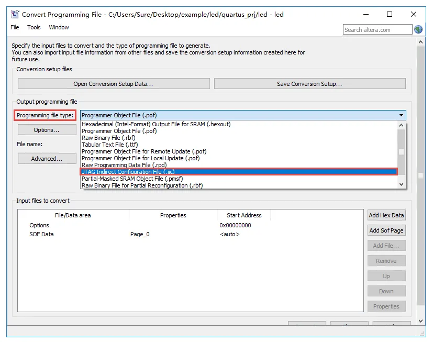Select Partial-Masked SRAM Object File (.pmsf)
Image resolution: width=433 pixels, height=342 pixels.
tap(239, 179)
